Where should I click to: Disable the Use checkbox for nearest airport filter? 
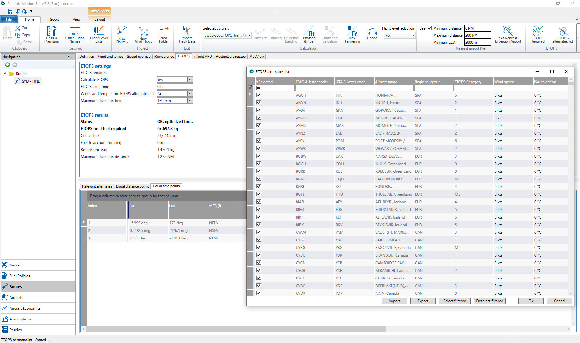430,28
